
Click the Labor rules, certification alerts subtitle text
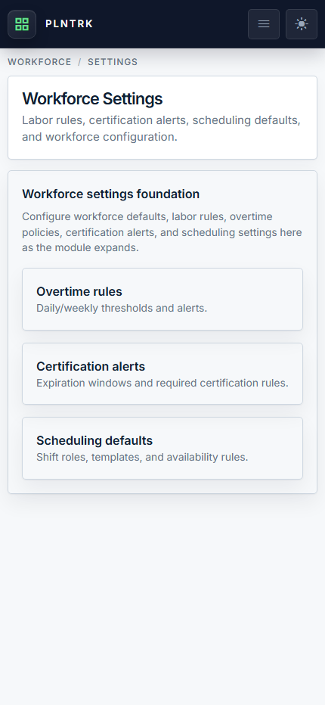(x=162, y=129)
